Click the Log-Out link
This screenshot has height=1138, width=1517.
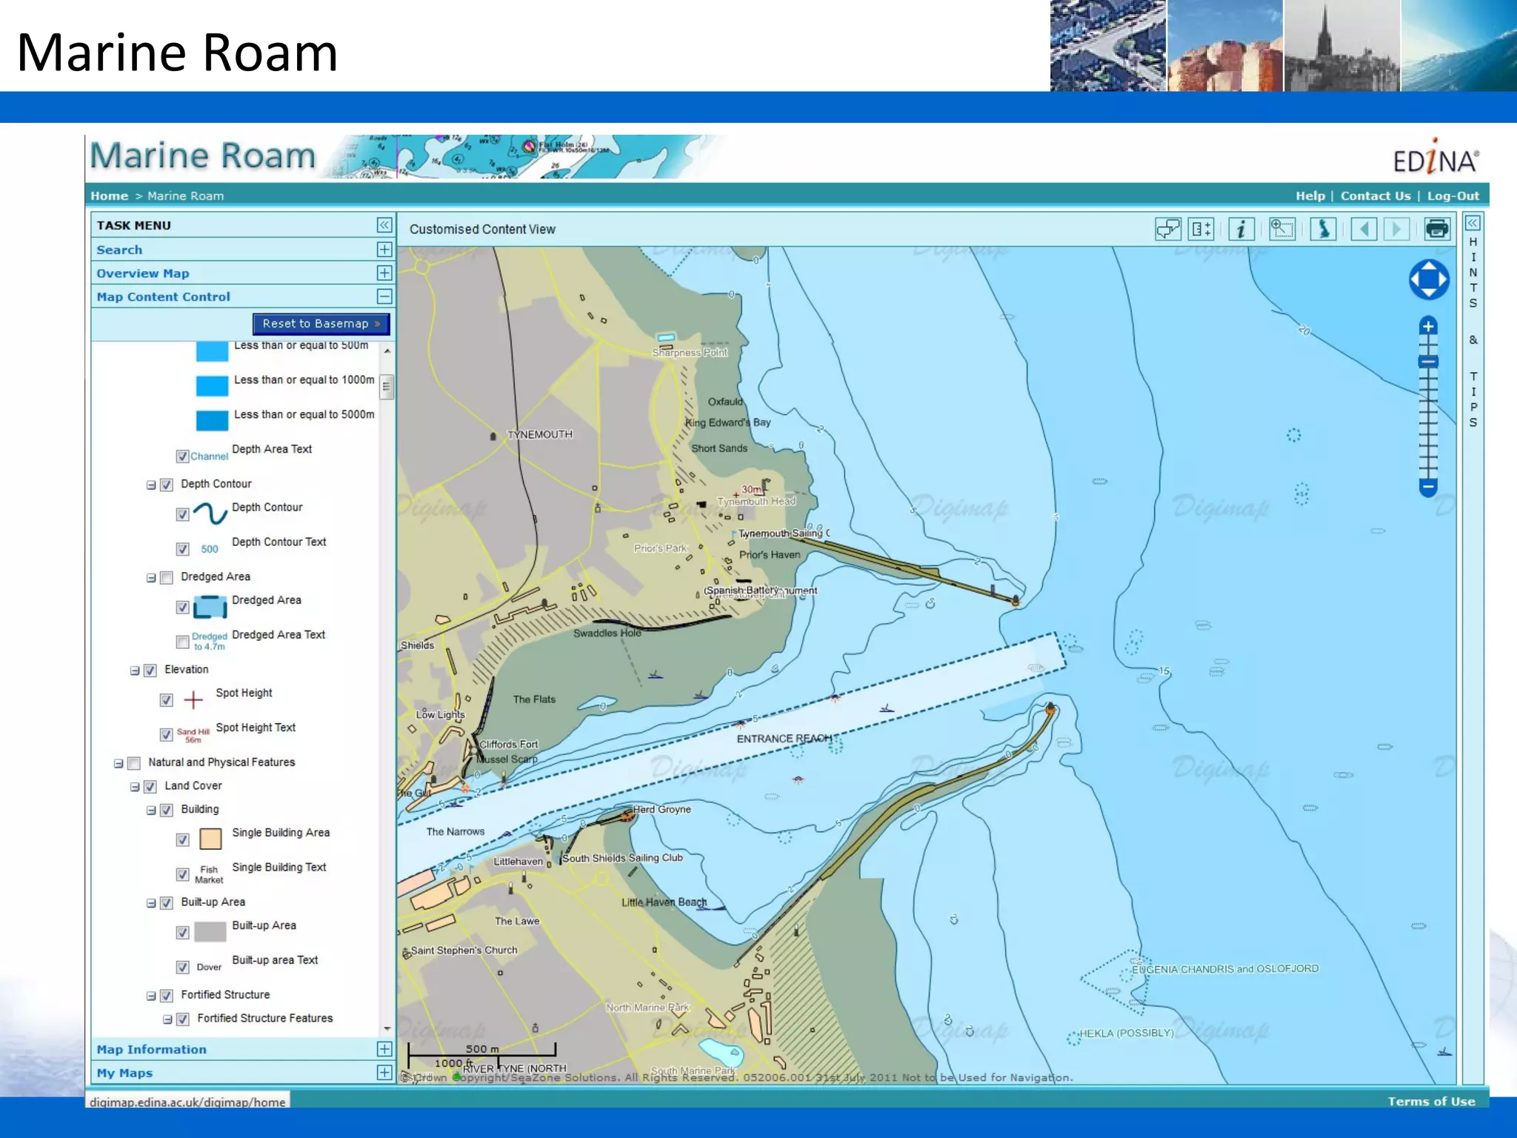click(1453, 196)
